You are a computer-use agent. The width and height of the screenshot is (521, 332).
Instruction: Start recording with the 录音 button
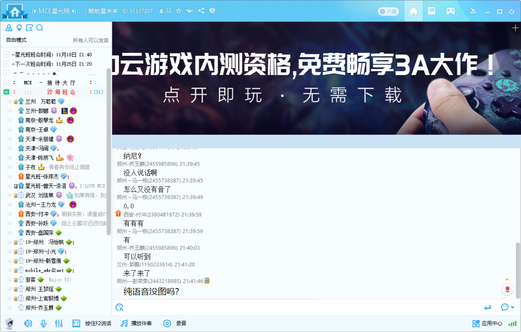point(175,323)
